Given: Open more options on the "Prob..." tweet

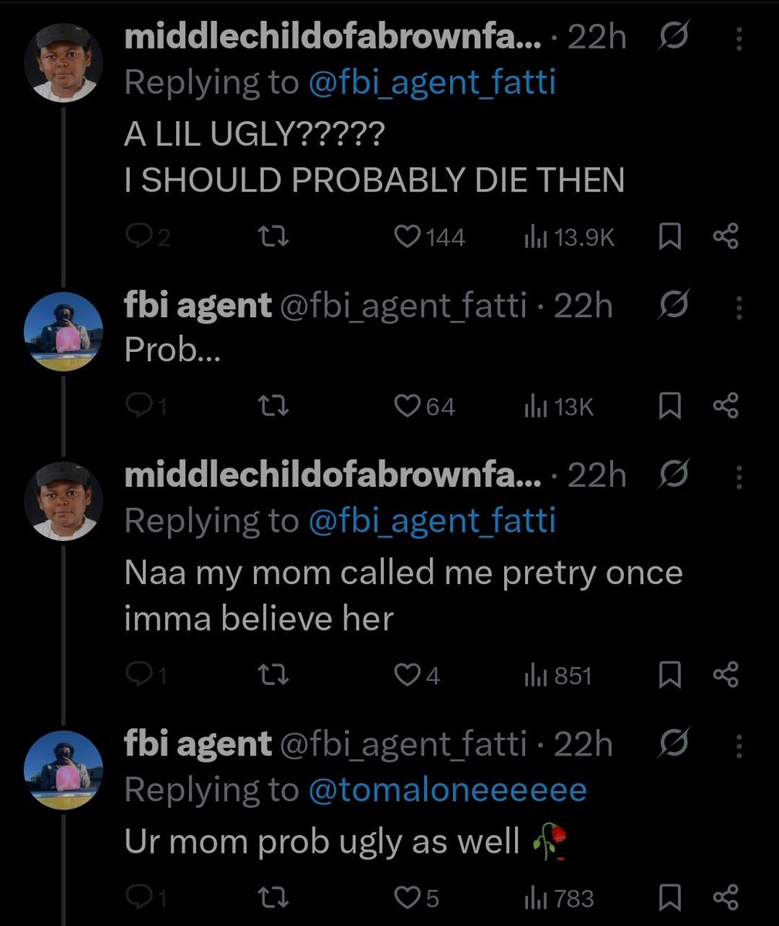Looking at the screenshot, I should [739, 308].
